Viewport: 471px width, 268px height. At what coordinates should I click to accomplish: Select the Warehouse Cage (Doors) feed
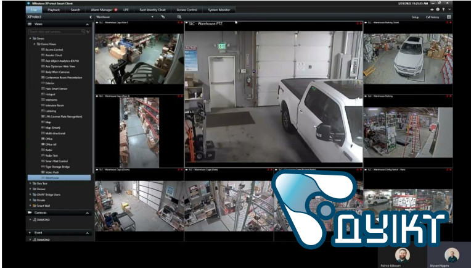139,204
